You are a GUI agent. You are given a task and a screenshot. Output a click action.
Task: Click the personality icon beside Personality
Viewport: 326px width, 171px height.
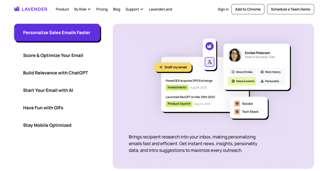click(x=262, y=81)
